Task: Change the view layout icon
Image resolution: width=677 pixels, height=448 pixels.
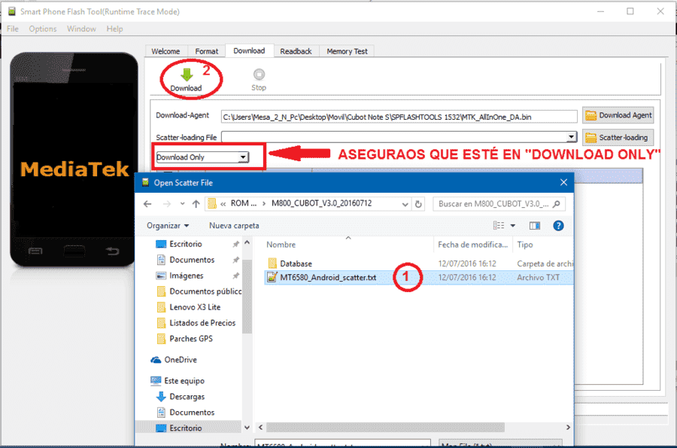Action: [499, 226]
